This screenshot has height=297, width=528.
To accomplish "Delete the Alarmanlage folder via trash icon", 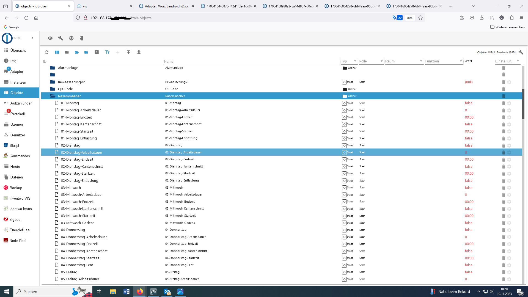I will (x=504, y=68).
